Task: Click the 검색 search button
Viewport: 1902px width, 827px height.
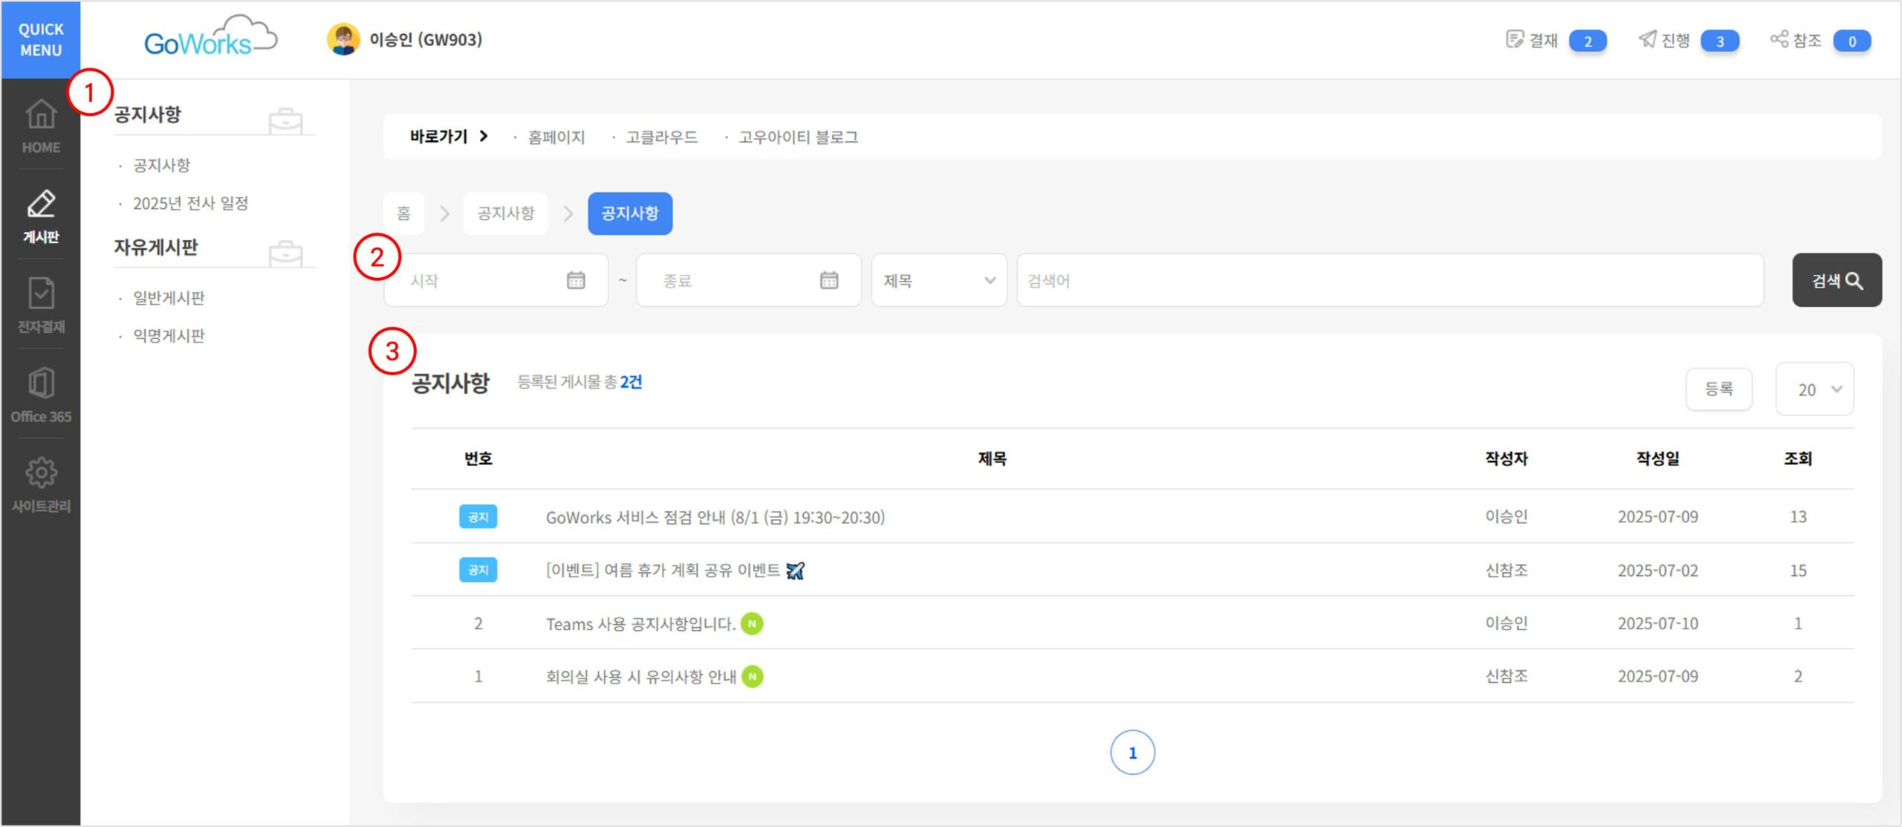Action: [1836, 280]
